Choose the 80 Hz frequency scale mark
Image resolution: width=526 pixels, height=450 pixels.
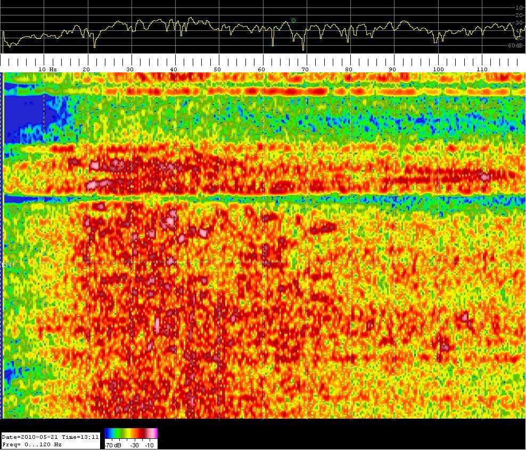(x=349, y=69)
